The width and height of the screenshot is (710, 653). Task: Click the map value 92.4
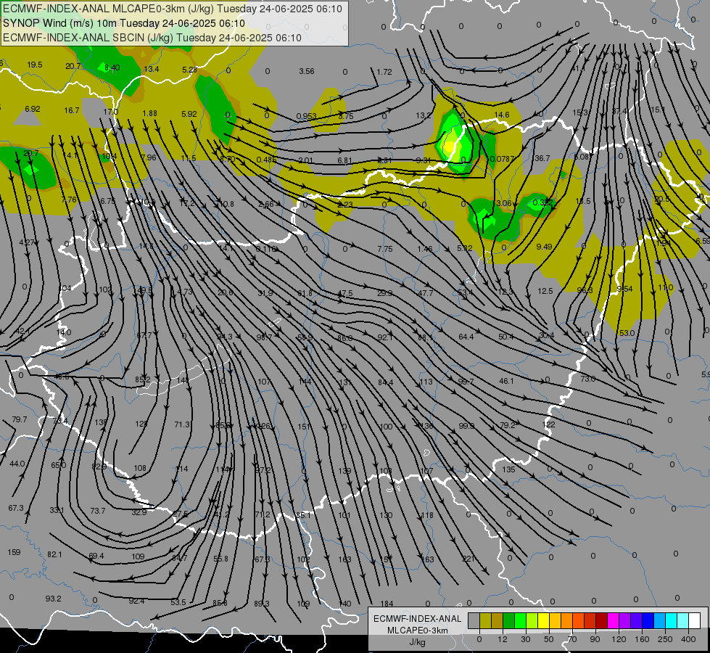click(136, 601)
